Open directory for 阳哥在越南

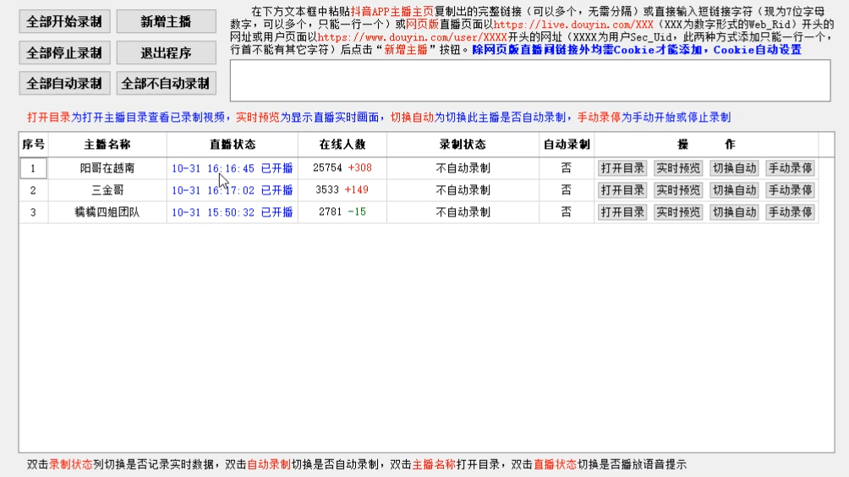[x=622, y=167]
